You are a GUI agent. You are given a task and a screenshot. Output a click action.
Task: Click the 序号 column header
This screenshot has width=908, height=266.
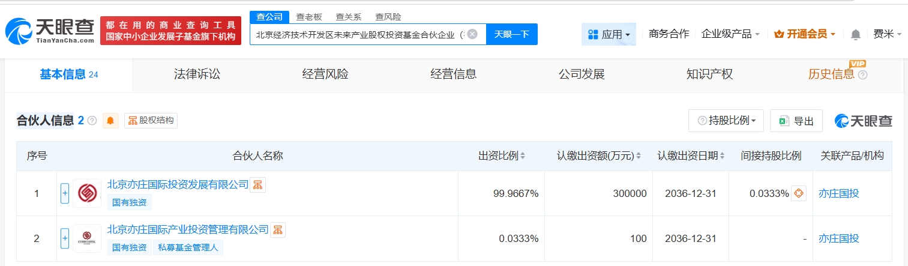pyautogui.click(x=37, y=156)
